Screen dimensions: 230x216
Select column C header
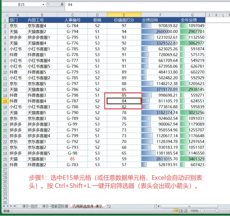point(72,15)
